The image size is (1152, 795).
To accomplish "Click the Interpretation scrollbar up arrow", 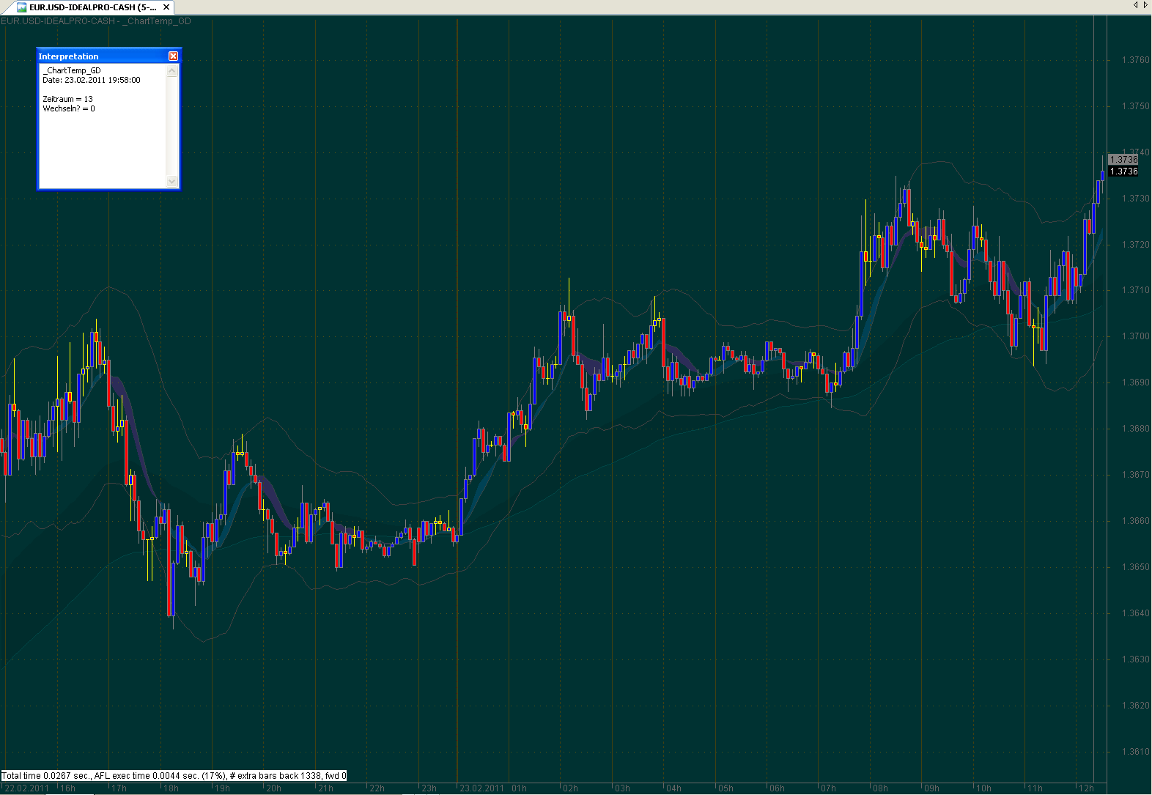I will [x=172, y=71].
